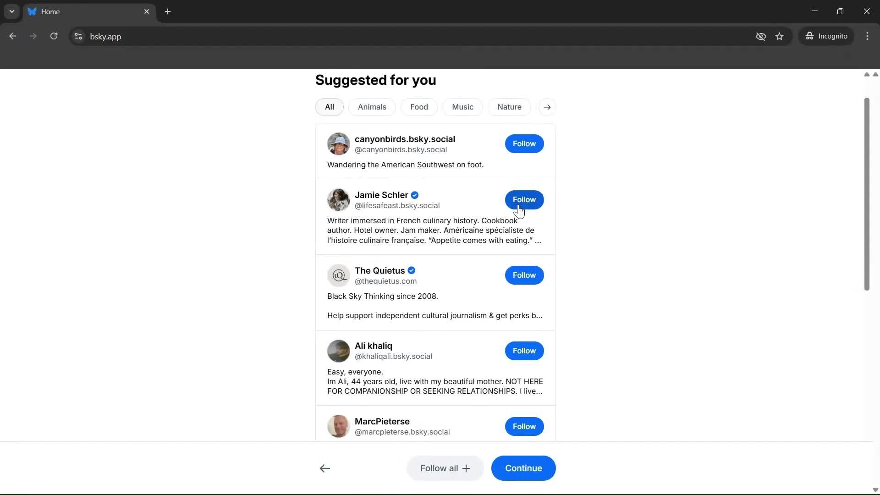Open a new browser tab with the plus icon

point(168,12)
